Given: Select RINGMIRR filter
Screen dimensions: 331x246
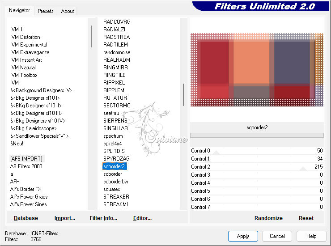Looking at the screenshot, I should pos(115,68).
